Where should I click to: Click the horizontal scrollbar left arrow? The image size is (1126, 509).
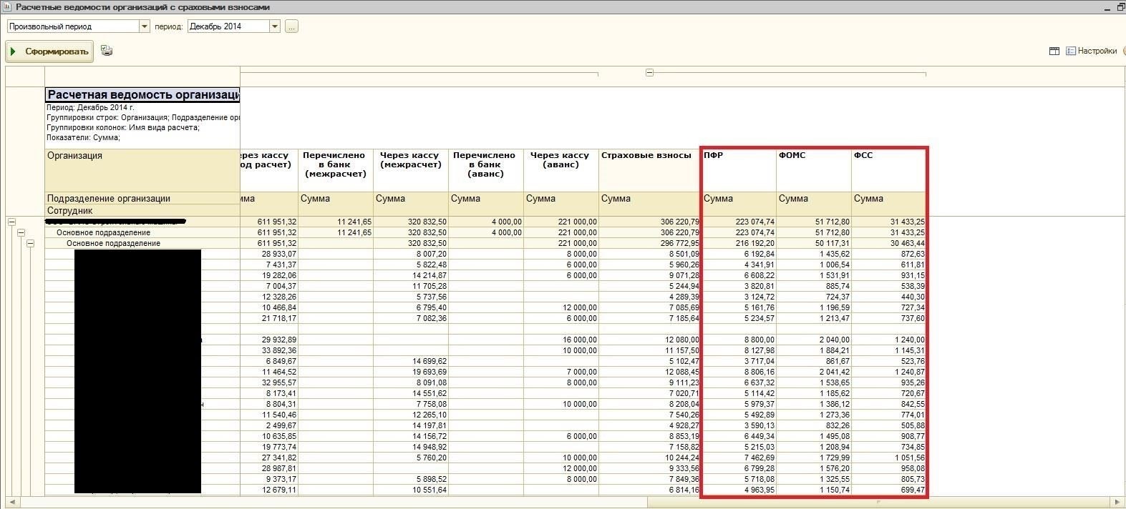(11, 502)
